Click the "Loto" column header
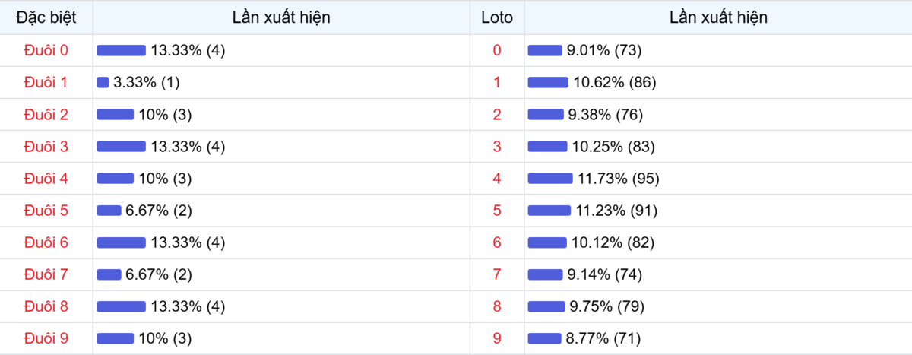This screenshot has height=355, width=912. click(x=497, y=17)
